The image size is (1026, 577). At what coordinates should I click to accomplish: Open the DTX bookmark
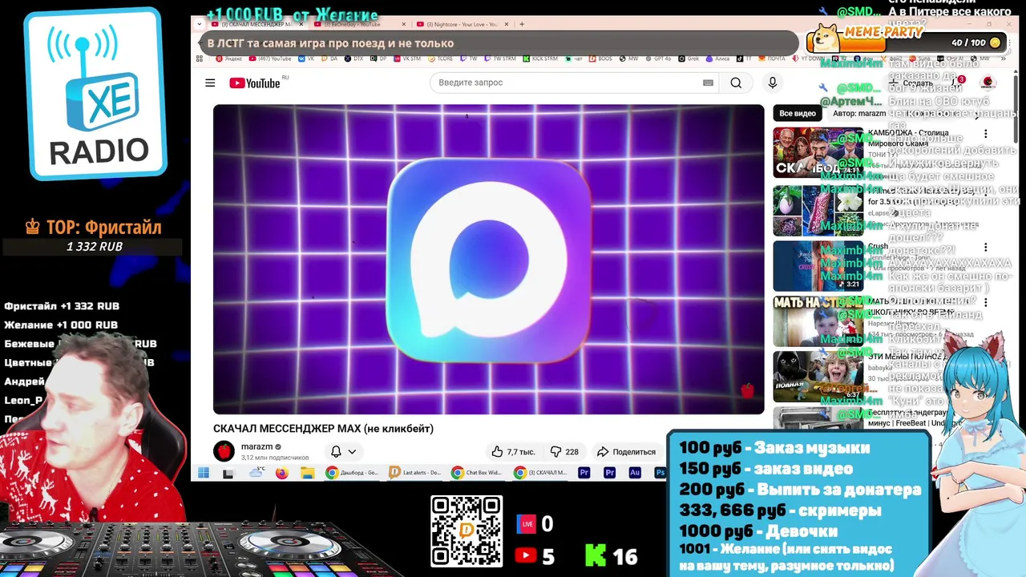coord(354,59)
